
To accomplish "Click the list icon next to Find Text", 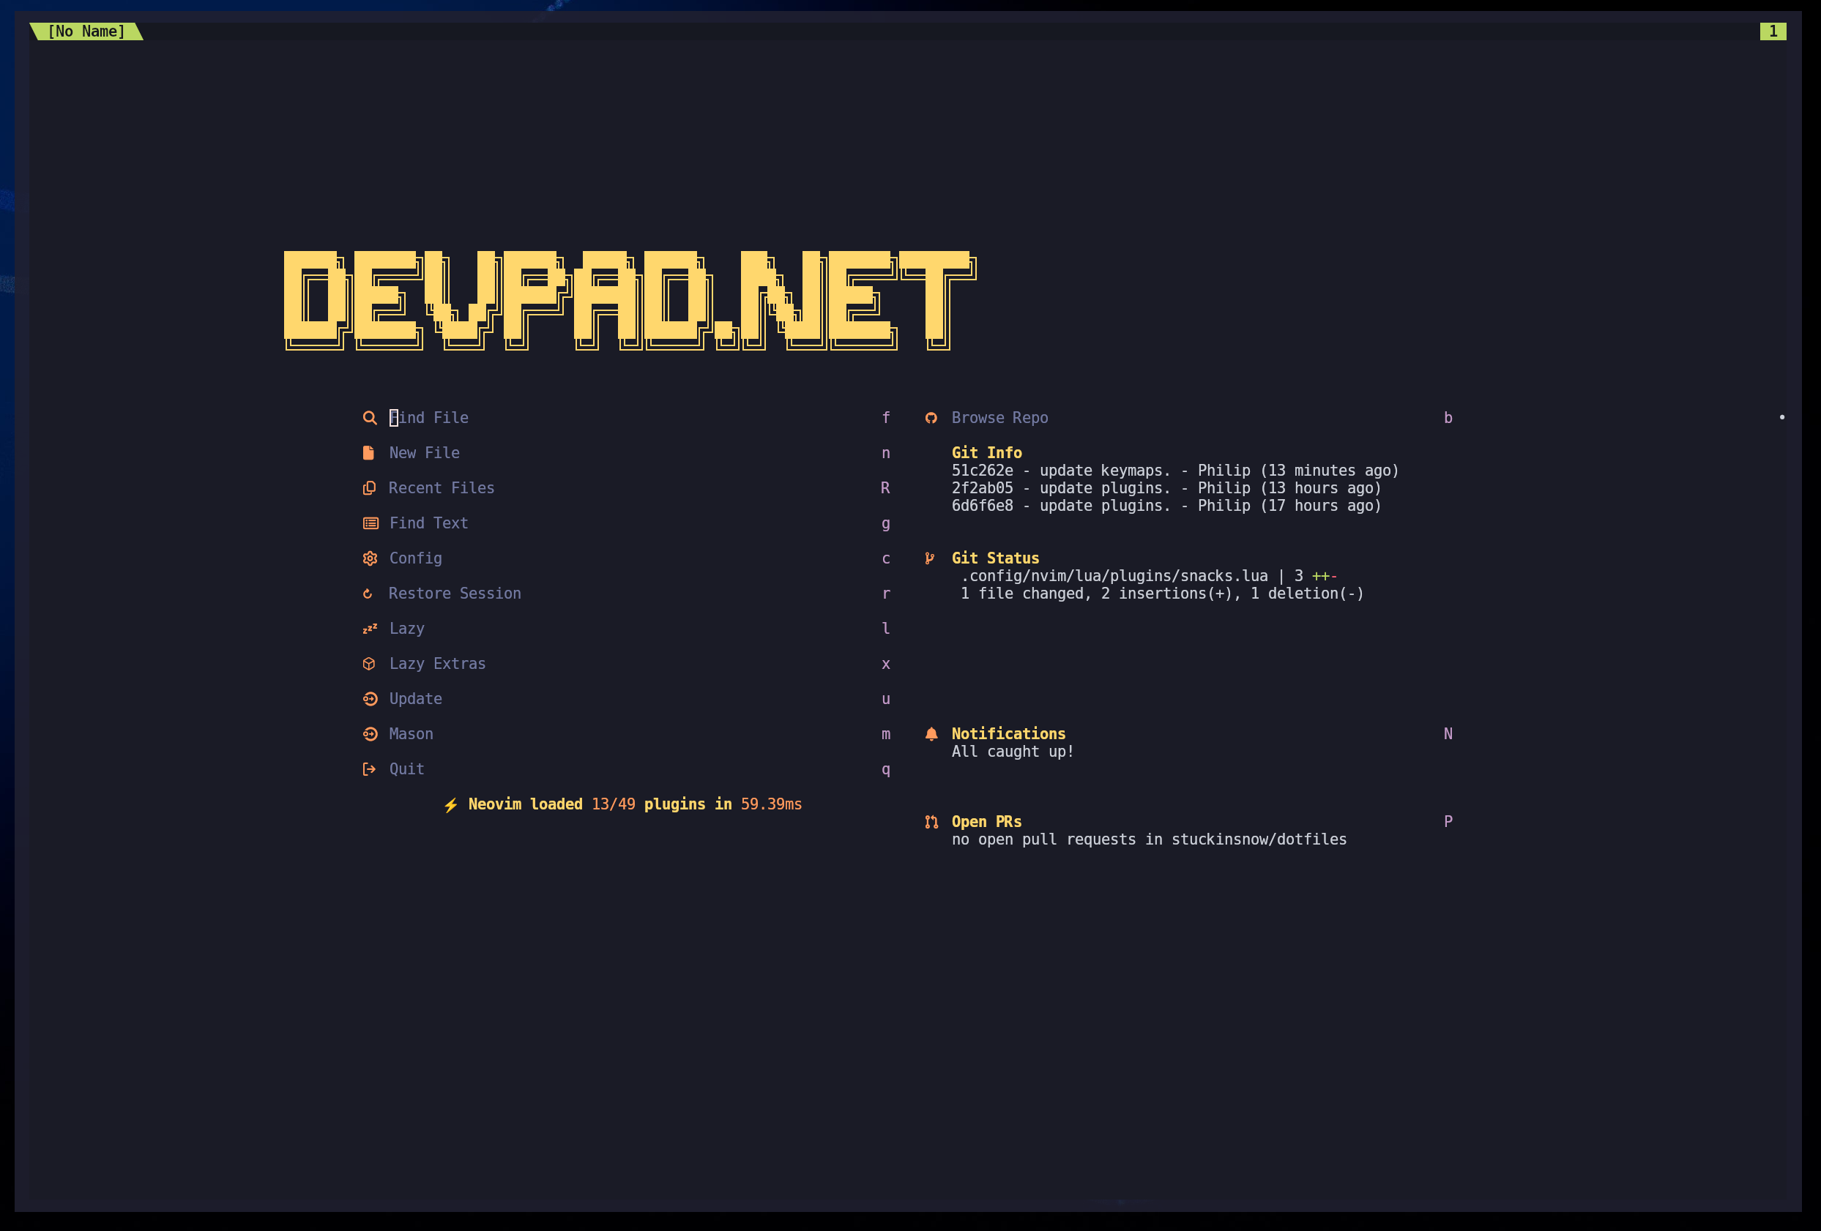I will tap(370, 523).
